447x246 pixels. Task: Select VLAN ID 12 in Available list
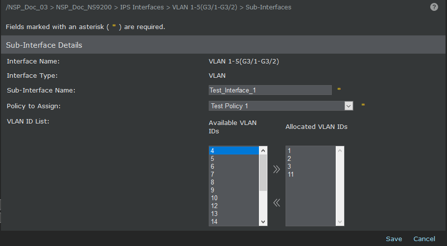[x=234, y=206]
